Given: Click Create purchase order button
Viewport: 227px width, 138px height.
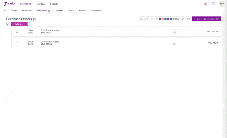Looking at the screenshot, I should 206,19.
